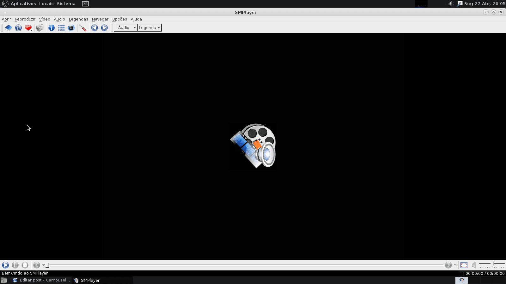
Task: Click the playback seek bar
Action: [244, 265]
